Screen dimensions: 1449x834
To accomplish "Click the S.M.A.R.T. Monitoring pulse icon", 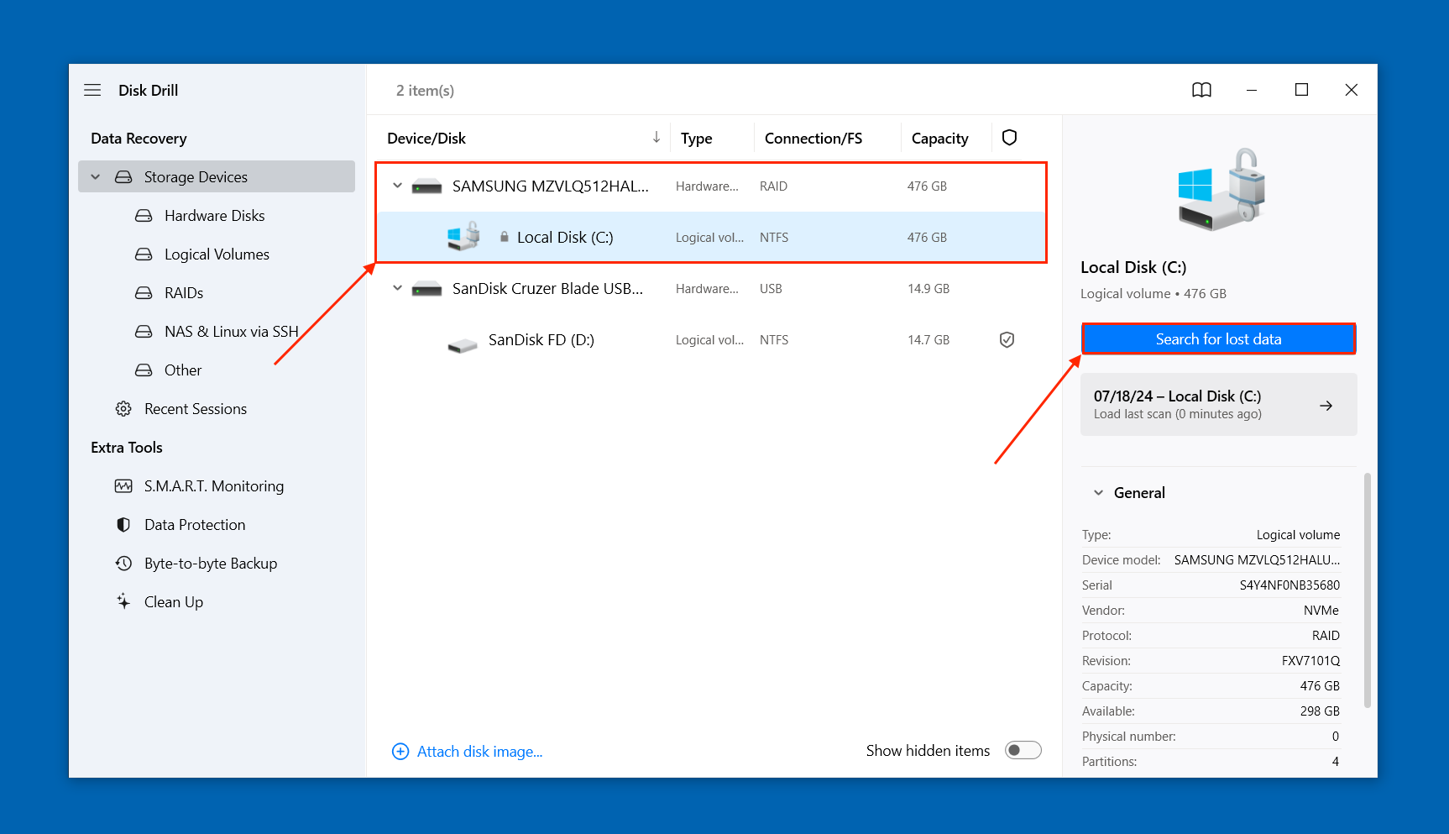I will (x=123, y=486).
